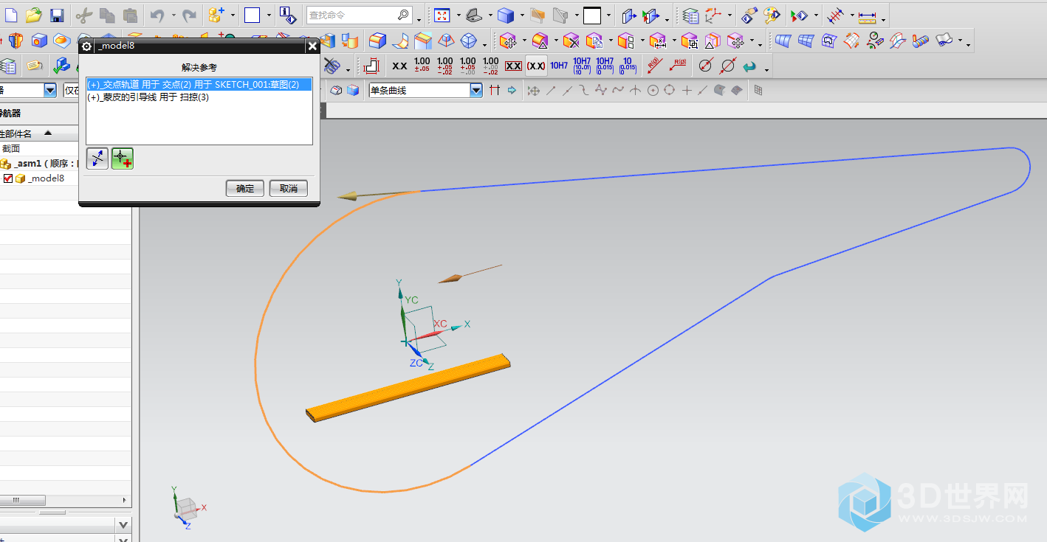Click the X.X dimension tolerance icon
Screen dimensions: 1047x542
tap(399, 66)
